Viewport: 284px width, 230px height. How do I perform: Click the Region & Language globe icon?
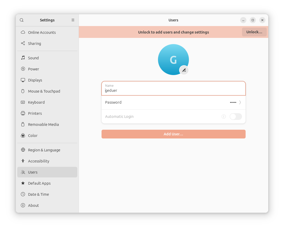[x=23, y=150]
